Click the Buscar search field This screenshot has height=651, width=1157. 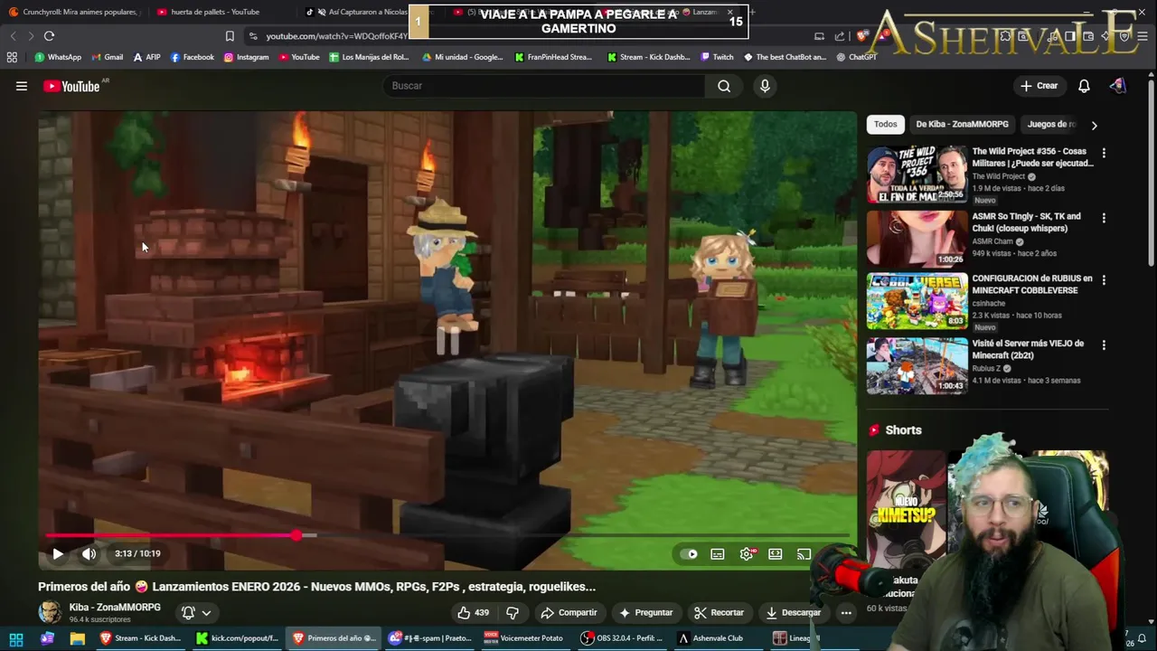point(543,86)
